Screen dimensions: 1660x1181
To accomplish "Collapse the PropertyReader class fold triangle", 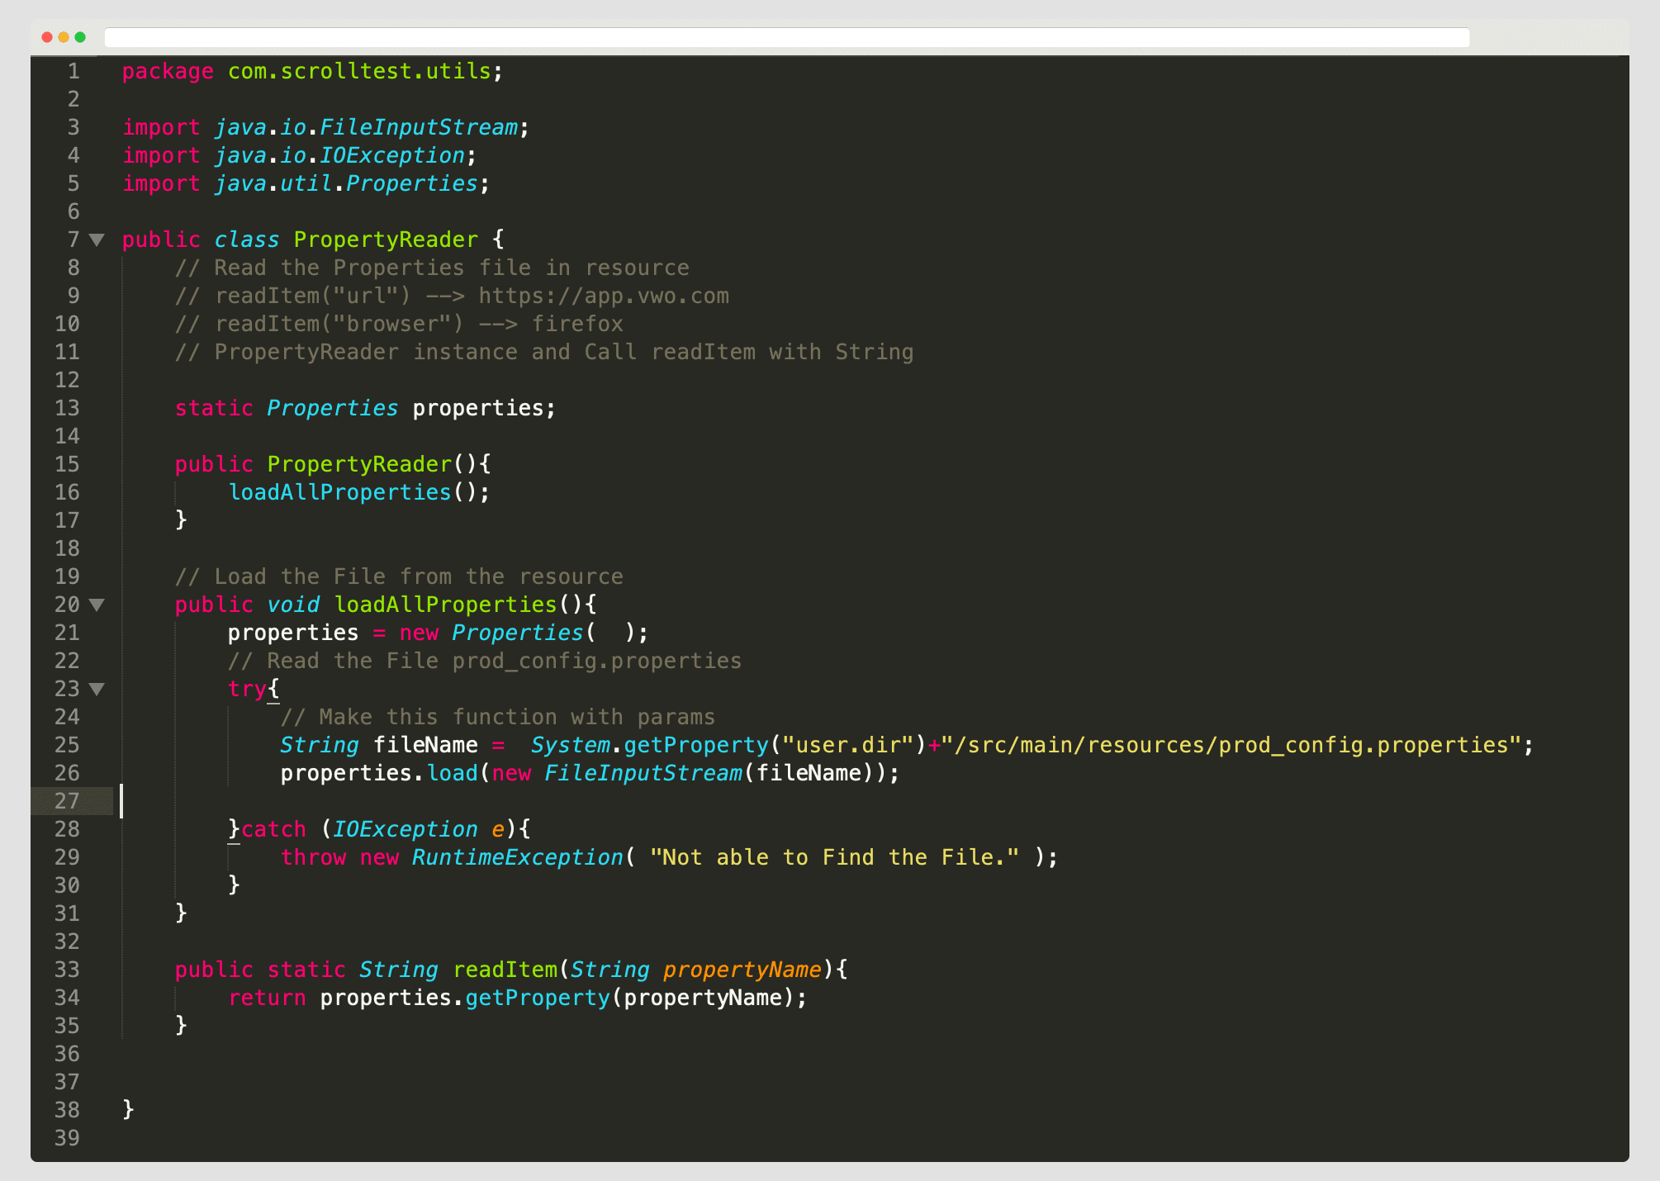I will [98, 240].
